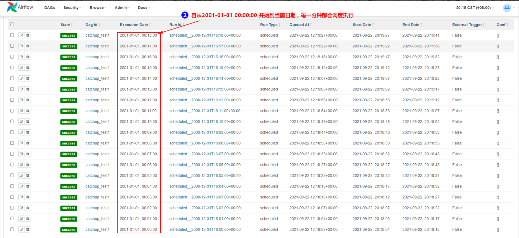
Task: Open the Security dropdown menu
Action: point(72,8)
